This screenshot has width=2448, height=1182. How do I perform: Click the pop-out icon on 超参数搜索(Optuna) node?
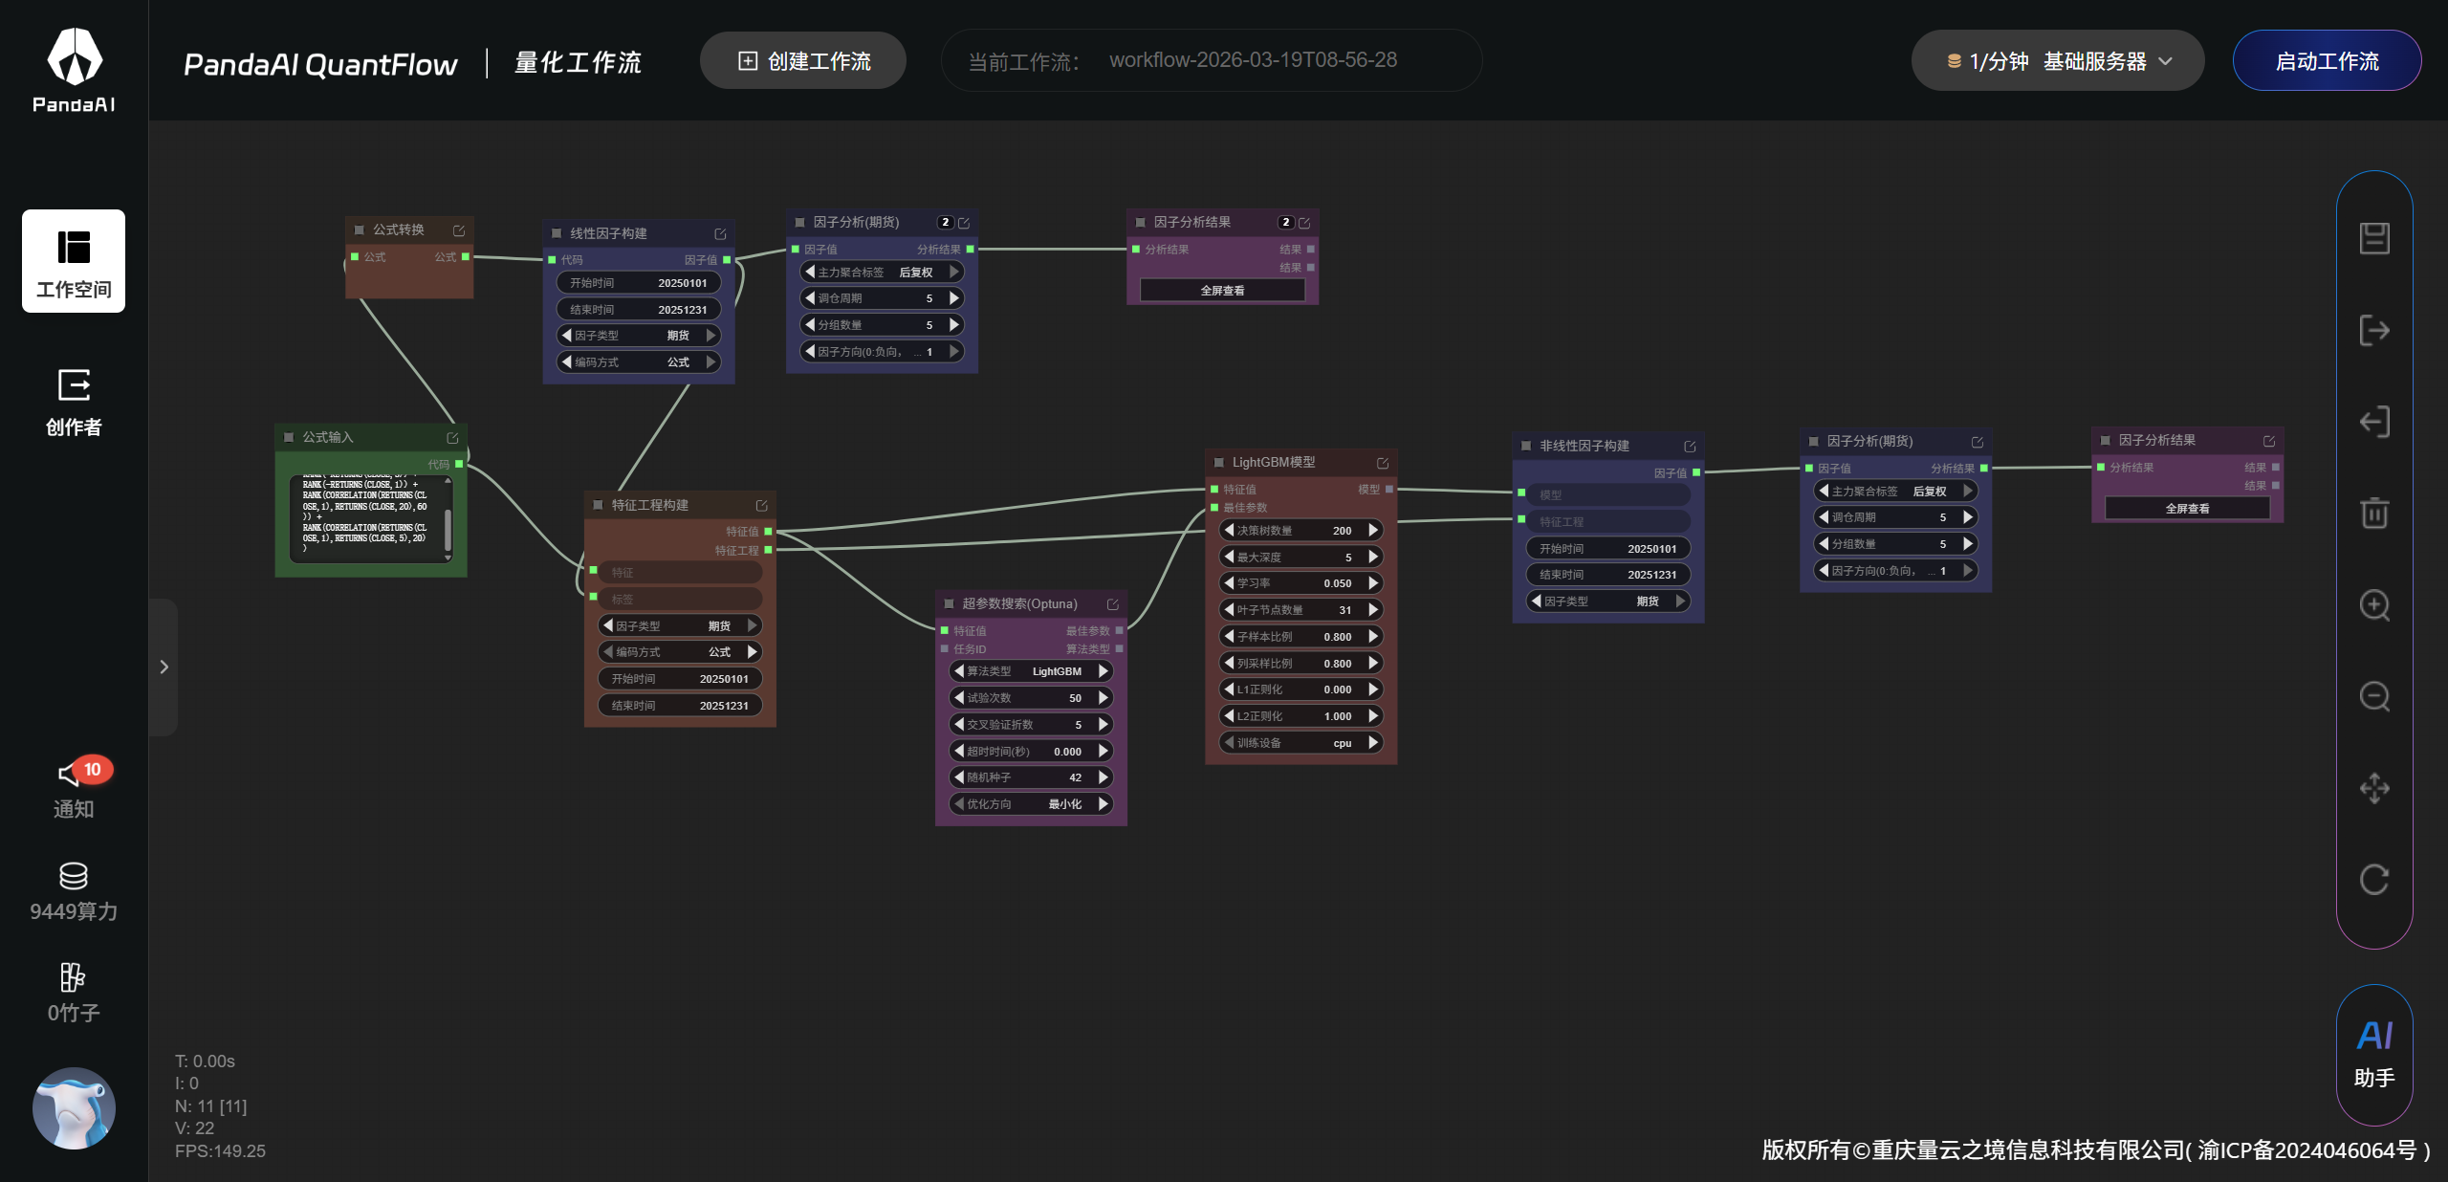pyautogui.click(x=1112, y=604)
